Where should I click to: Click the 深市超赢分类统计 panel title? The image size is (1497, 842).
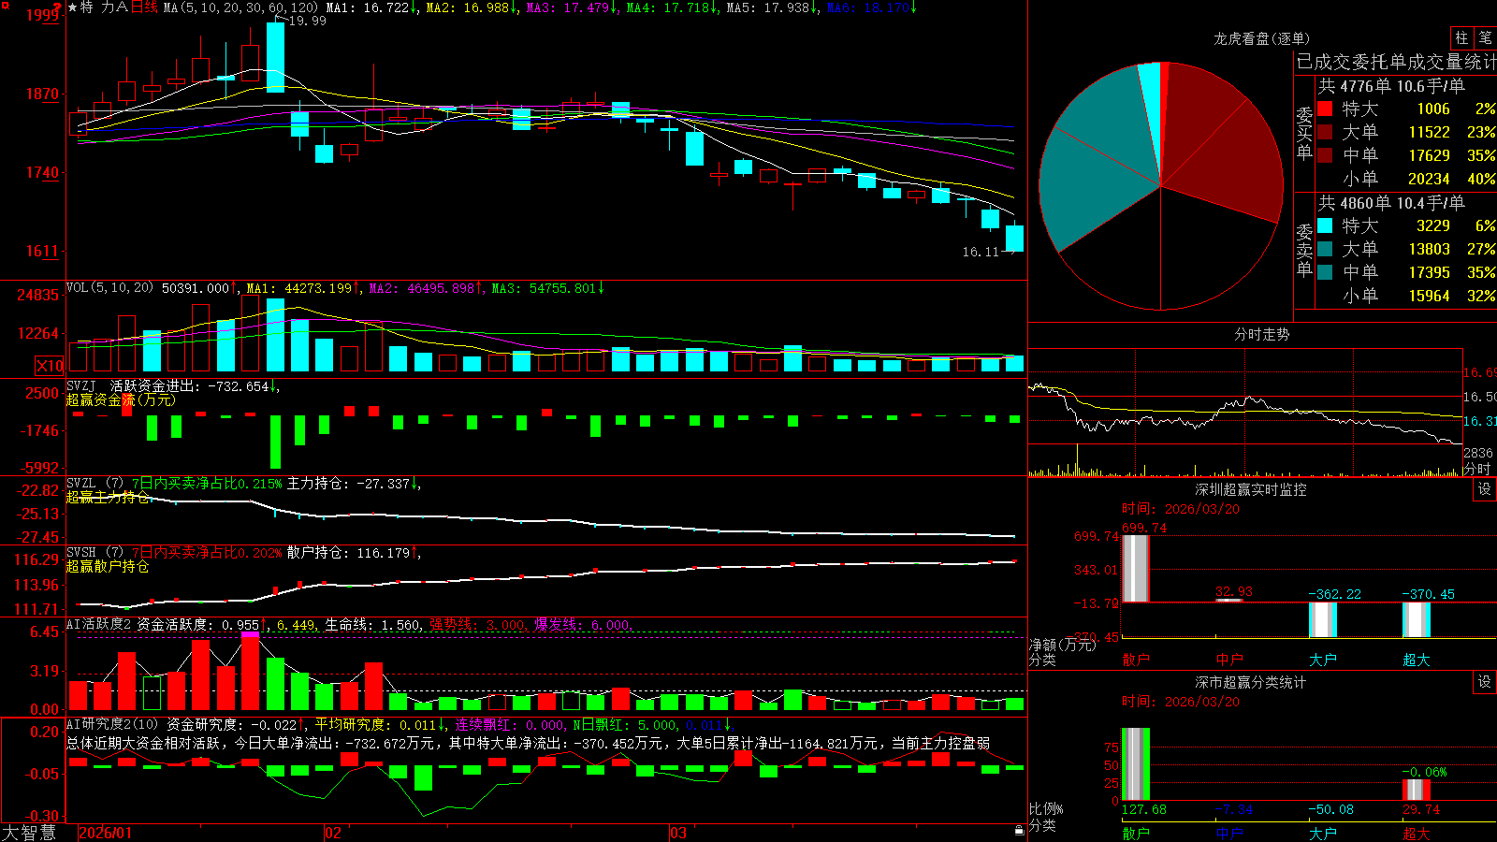click(1250, 682)
